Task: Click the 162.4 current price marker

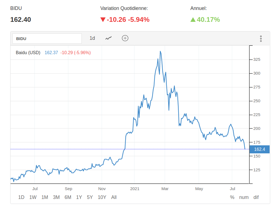Action: tap(259, 149)
